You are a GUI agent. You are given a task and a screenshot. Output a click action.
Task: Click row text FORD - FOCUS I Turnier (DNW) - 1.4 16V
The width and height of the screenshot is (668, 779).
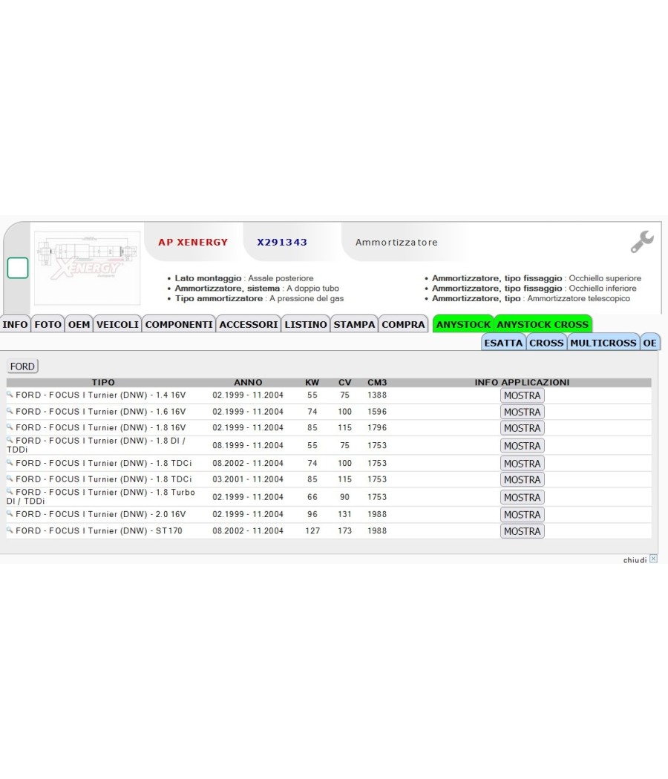click(x=100, y=395)
